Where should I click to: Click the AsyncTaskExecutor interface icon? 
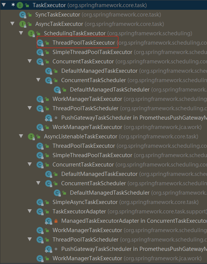23,24
